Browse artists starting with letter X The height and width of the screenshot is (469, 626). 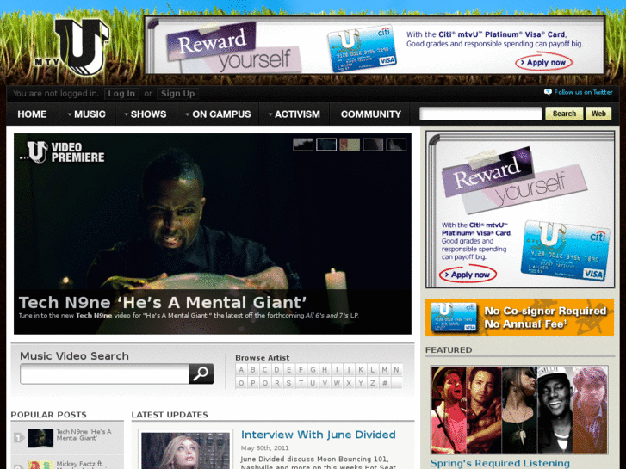click(349, 383)
